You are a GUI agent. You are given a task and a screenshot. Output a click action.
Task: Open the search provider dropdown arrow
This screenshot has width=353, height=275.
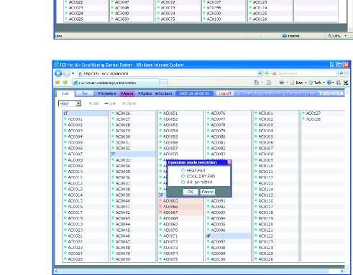pos(347,73)
